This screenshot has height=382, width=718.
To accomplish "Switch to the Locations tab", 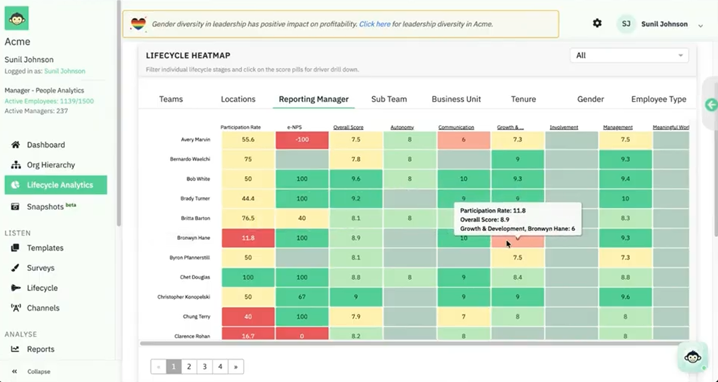I will click(x=238, y=99).
